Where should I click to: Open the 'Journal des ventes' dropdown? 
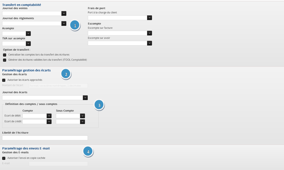64,13
